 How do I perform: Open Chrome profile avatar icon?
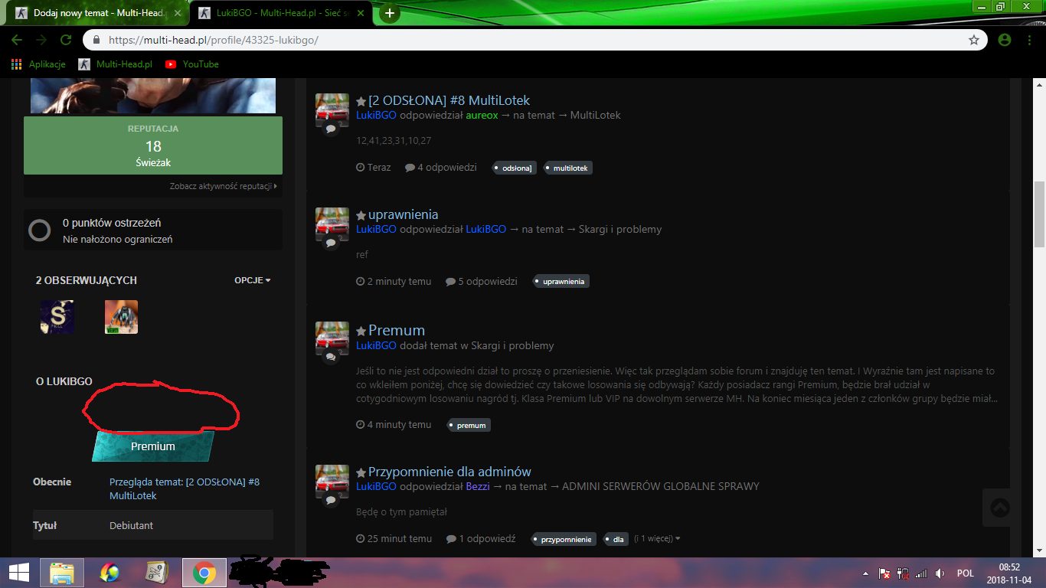[x=1005, y=40]
